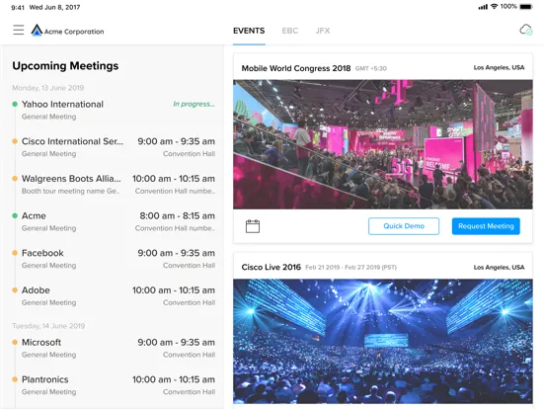
Task: Select the Plantronics meeting entry
Action: pyautogui.click(x=114, y=385)
